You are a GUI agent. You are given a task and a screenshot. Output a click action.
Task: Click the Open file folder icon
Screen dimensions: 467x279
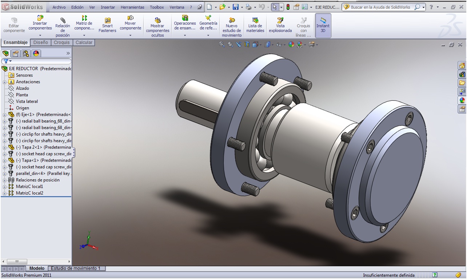coord(223,7)
